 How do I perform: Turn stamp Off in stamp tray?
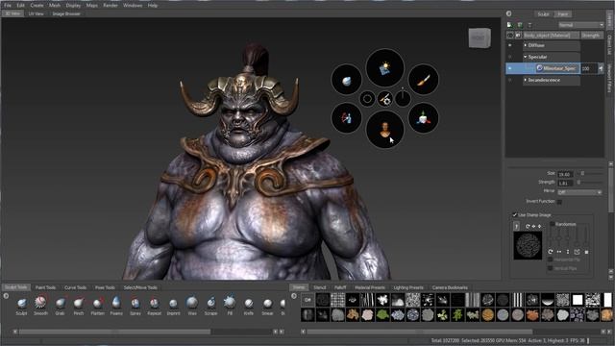[307, 300]
